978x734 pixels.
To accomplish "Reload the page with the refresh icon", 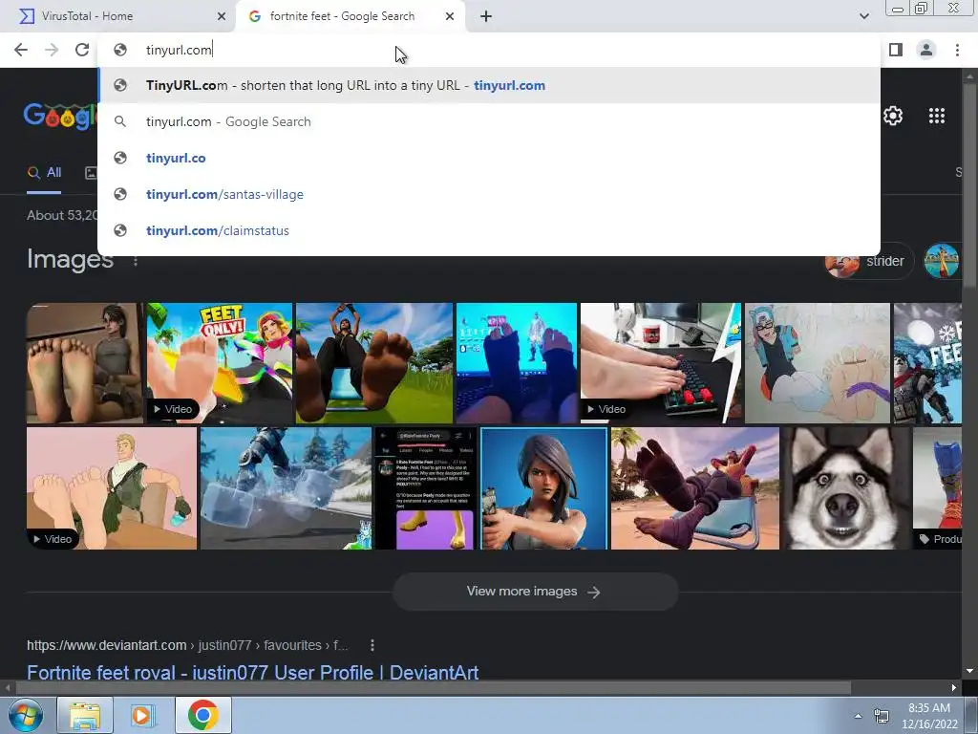I will 82,50.
